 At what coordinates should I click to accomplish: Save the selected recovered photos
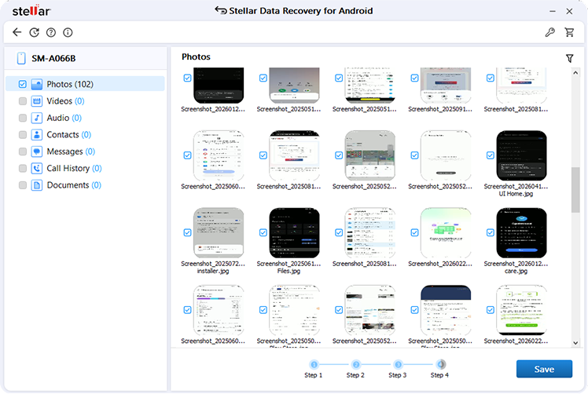pos(544,370)
